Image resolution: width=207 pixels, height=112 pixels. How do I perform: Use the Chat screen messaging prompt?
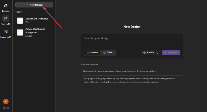point(119,71)
